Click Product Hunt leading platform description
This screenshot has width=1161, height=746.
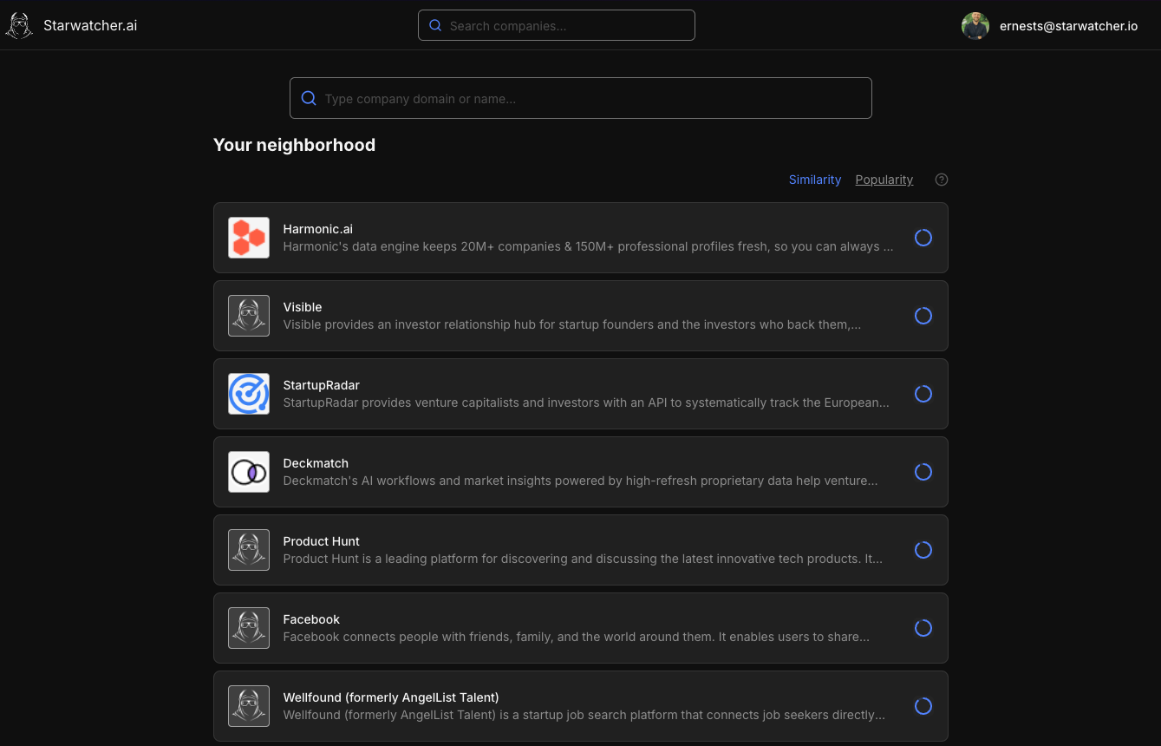coord(583,559)
